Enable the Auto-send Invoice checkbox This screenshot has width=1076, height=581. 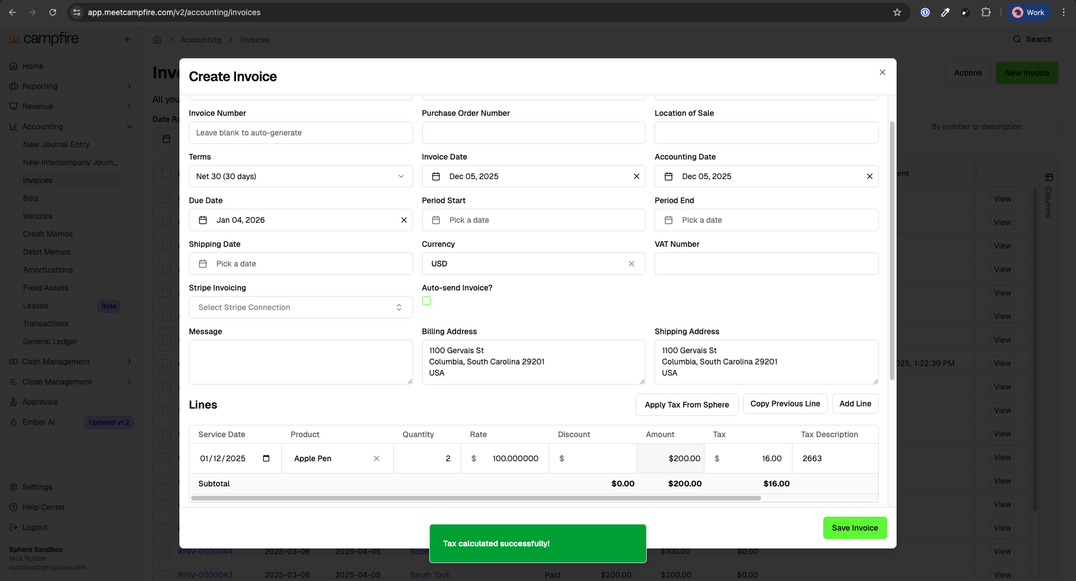click(x=426, y=301)
